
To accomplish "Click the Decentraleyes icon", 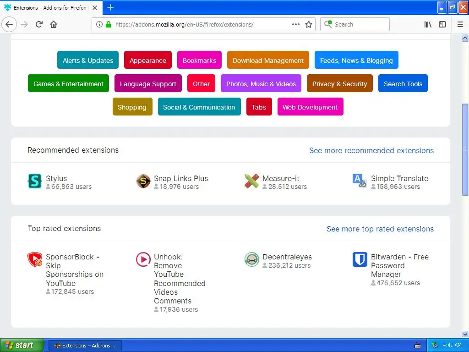I will 251,259.
